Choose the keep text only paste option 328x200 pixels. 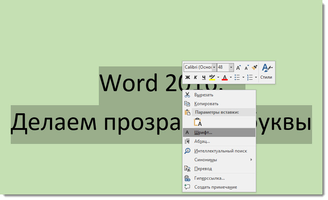click(x=198, y=122)
